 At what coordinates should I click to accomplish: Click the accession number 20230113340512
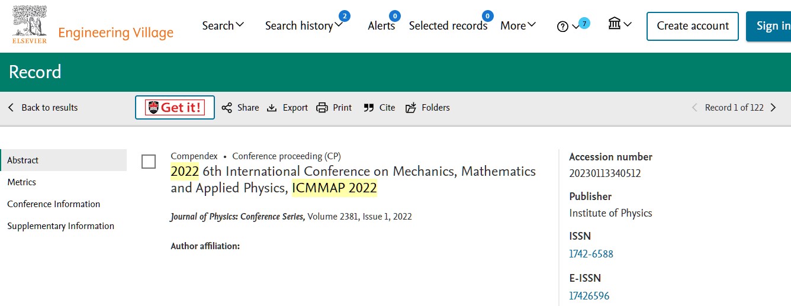click(x=605, y=173)
